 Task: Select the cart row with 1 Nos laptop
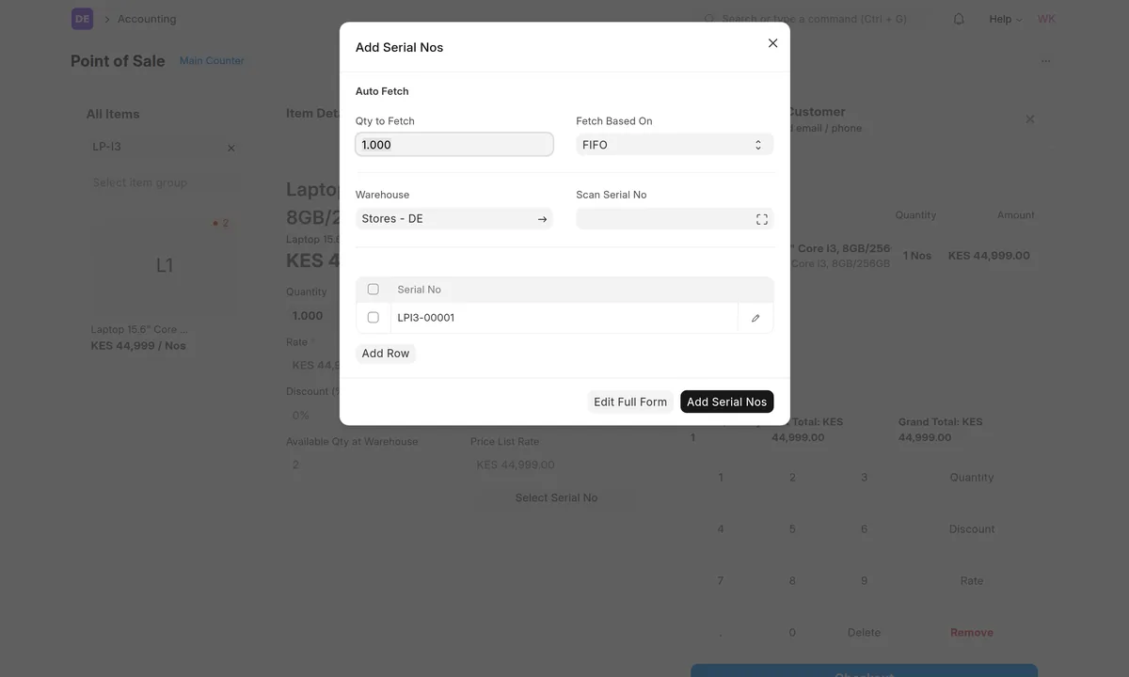[864, 256]
